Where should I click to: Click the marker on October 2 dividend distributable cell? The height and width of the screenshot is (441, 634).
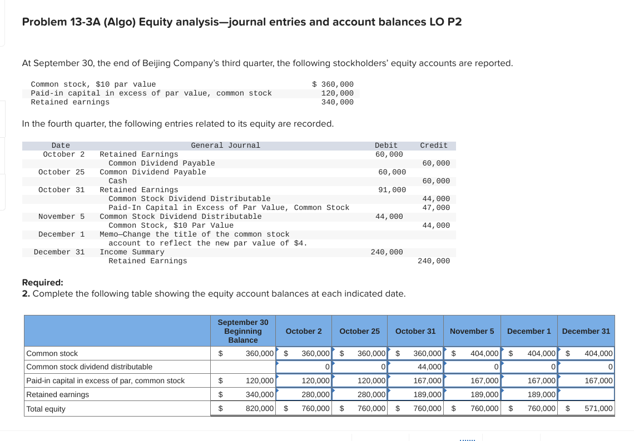(x=278, y=363)
